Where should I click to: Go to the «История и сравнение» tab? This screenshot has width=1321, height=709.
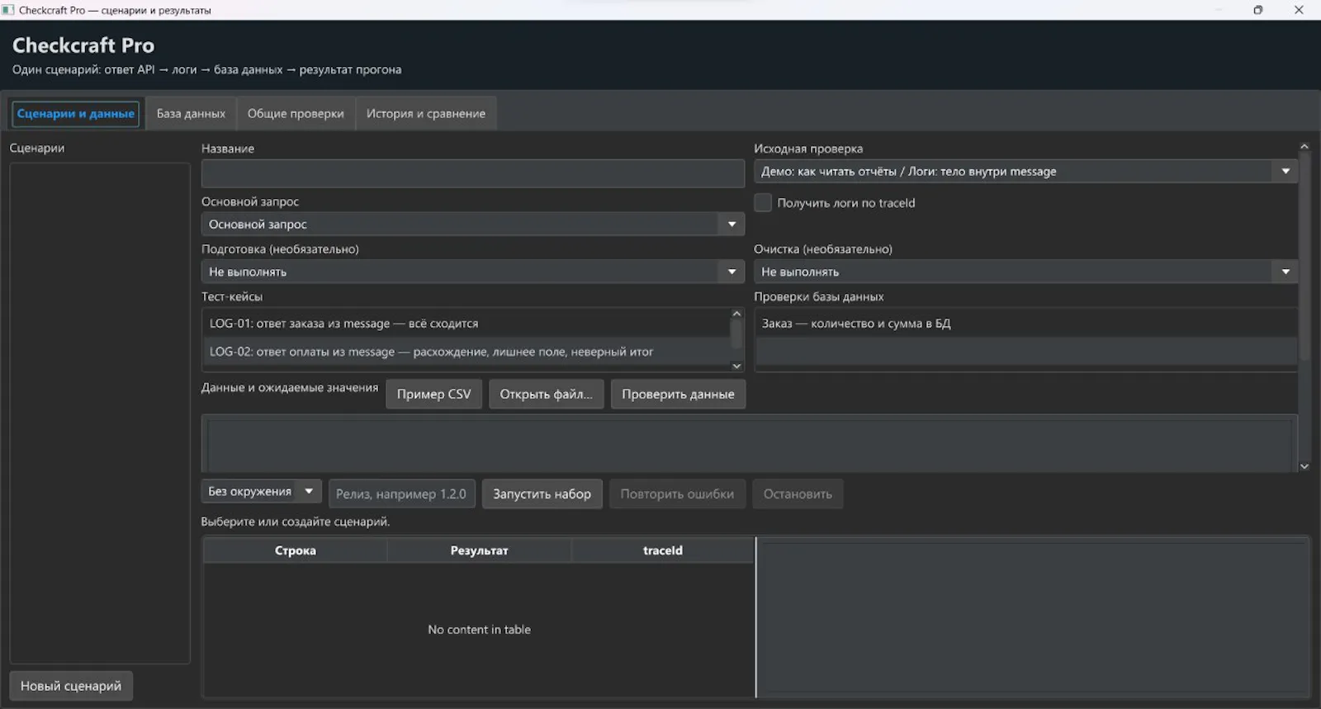tap(426, 114)
